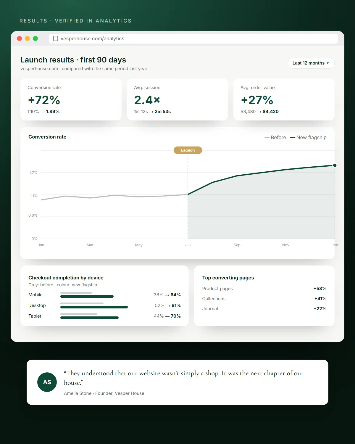
Task: Click the 1.10% → 1.89% comparison text
Action: pyautogui.click(x=43, y=112)
